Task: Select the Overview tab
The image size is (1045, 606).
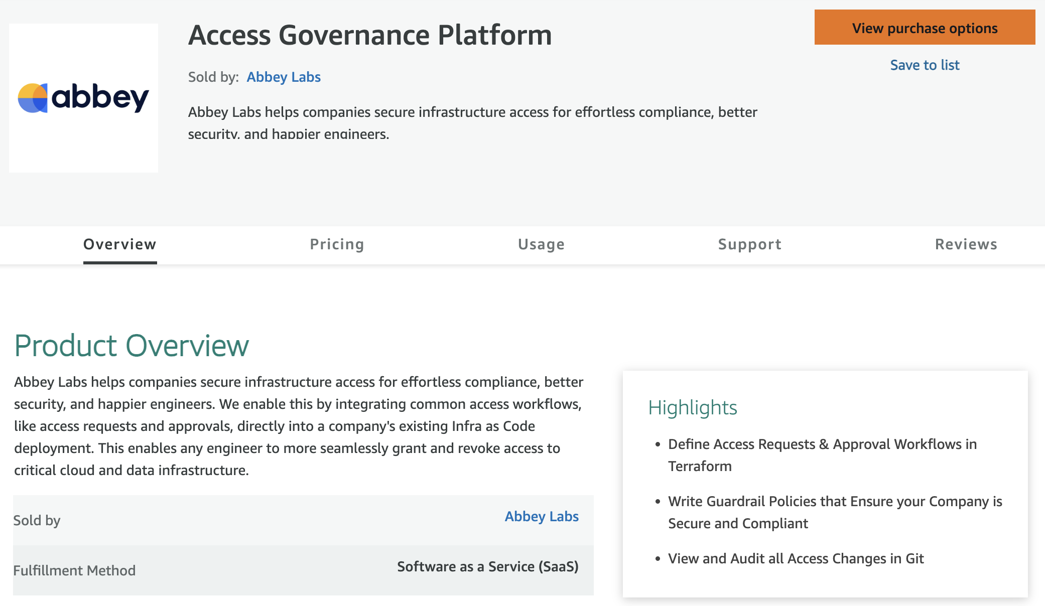Action: 120,244
